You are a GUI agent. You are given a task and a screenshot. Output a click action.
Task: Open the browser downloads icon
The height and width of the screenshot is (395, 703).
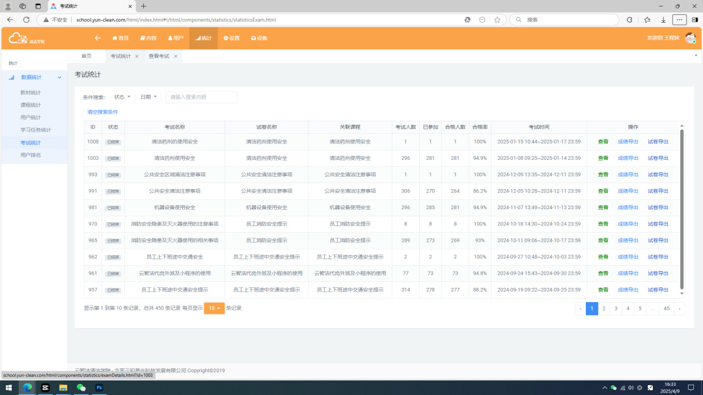663,19
